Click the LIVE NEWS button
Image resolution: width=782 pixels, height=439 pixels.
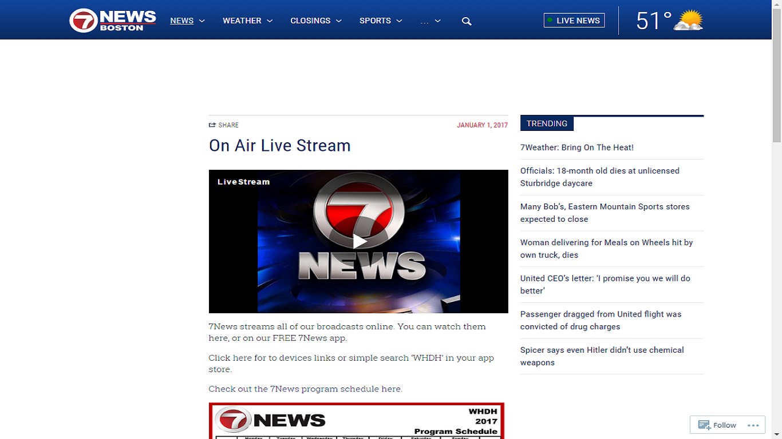tap(574, 21)
